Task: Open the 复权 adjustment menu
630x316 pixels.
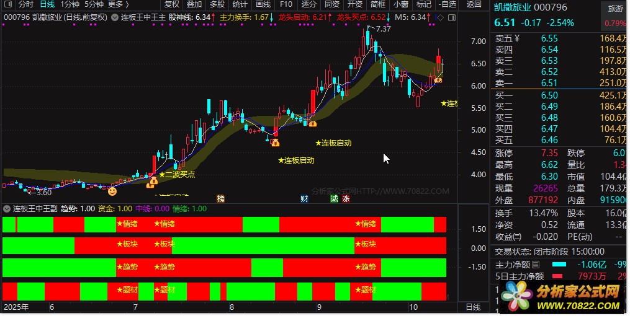Action: [x=172, y=4]
